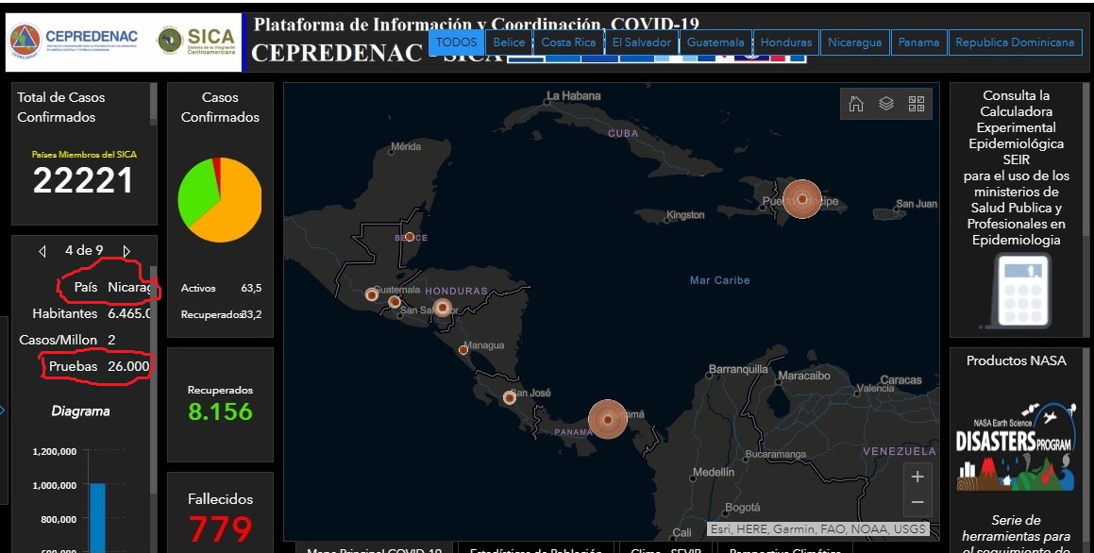Image resolution: width=1094 pixels, height=553 pixels.
Task: Click the SICA logo
Action: tap(196, 42)
